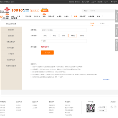The width and height of the screenshot is (118, 118).
Task: Open 特色专区 navigation item
Action: [x=83, y=16]
